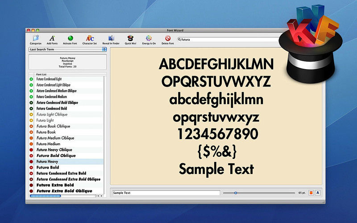Click the Categorize toolbar icon
This screenshot has width=357, height=223.
pos(36,38)
